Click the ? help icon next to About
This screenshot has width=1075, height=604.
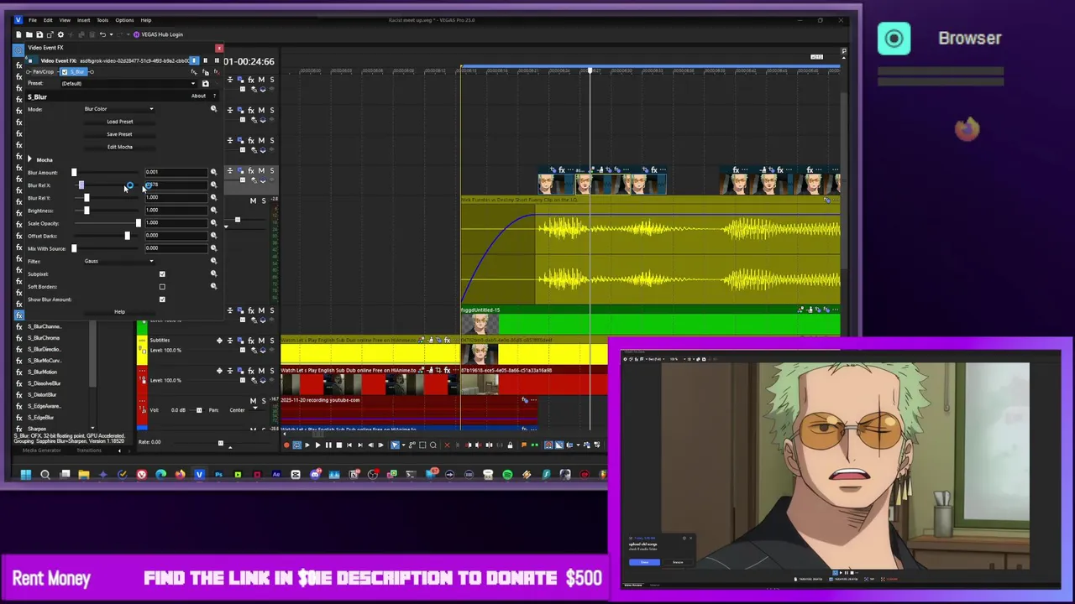pyautogui.click(x=214, y=96)
